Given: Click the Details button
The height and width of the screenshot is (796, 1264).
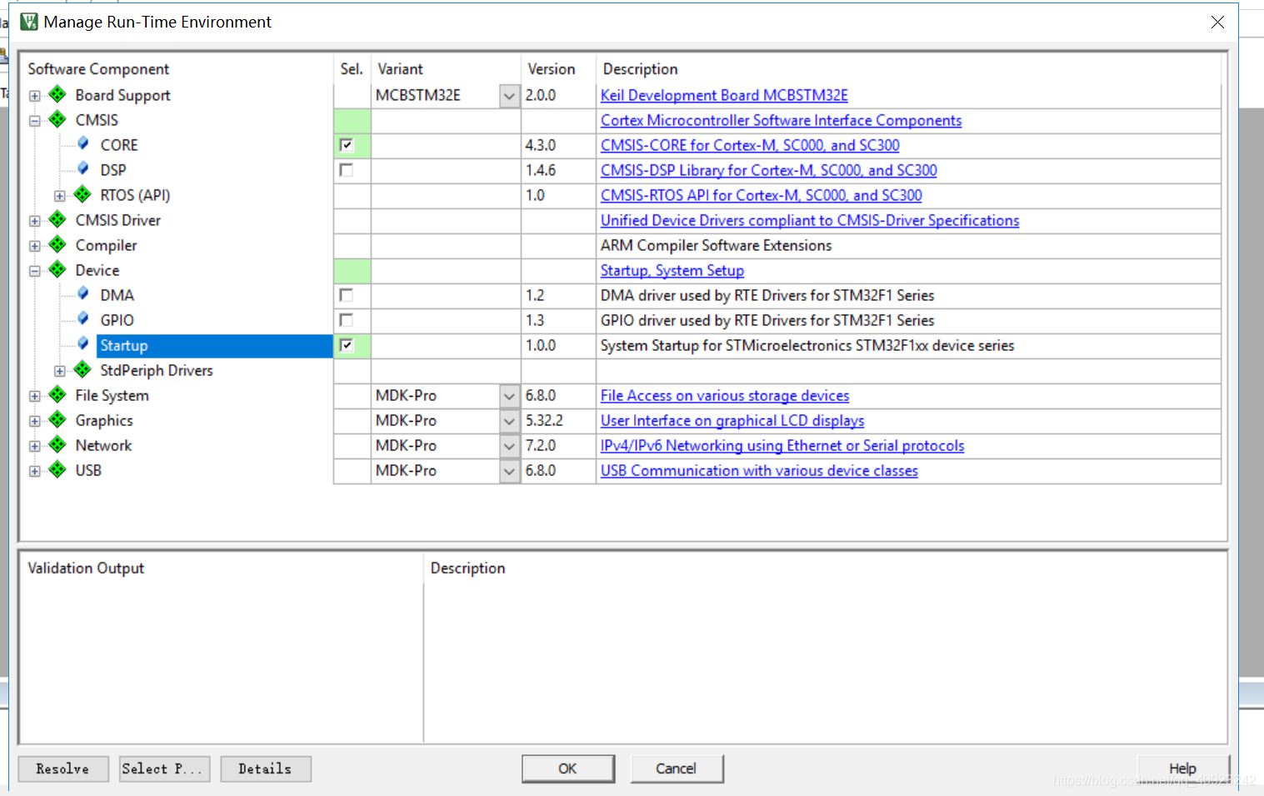Looking at the screenshot, I should tap(266, 768).
